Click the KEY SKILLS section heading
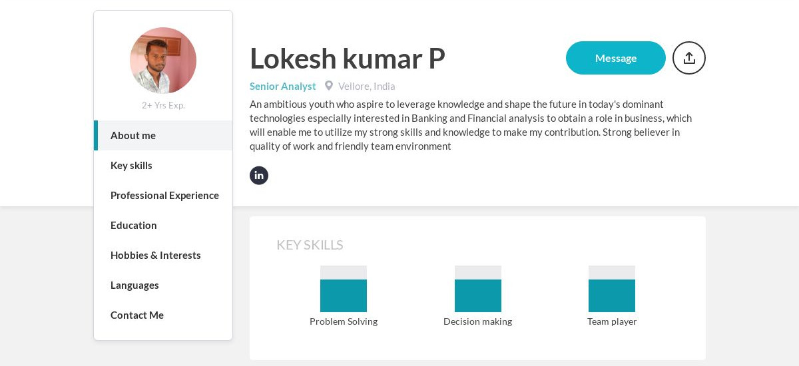The width and height of the screenshot is (799, 366). tap(310, 245)
